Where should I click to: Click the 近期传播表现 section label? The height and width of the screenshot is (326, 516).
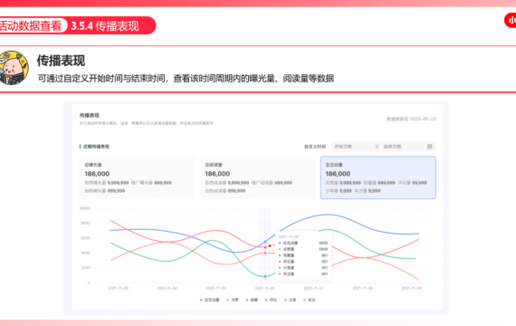click(x=96, y=147)
